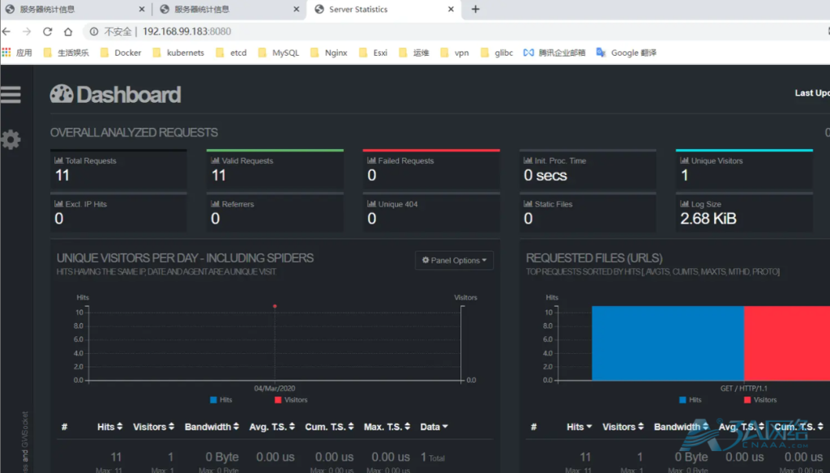Image resolution: width=830 pixels, height=473 pixels.
Task: Click the browser home icon
Action: tap(68, 32)
